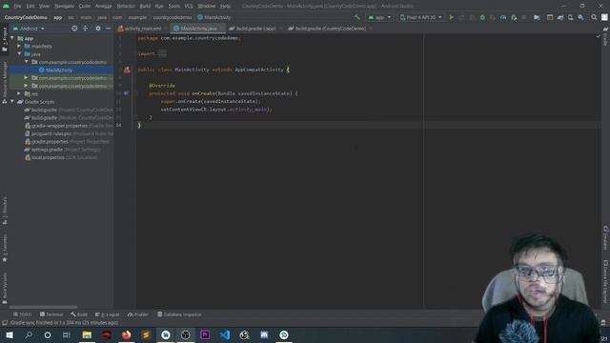Expand the manifests folder
Image resolution: width=610 pixels, height=343 pixels.
click(19, 46)
